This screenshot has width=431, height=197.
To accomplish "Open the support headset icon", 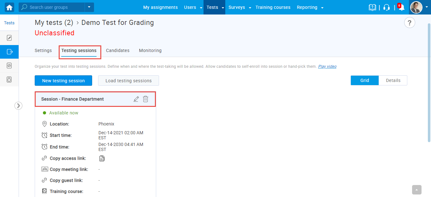I will 387,8.
